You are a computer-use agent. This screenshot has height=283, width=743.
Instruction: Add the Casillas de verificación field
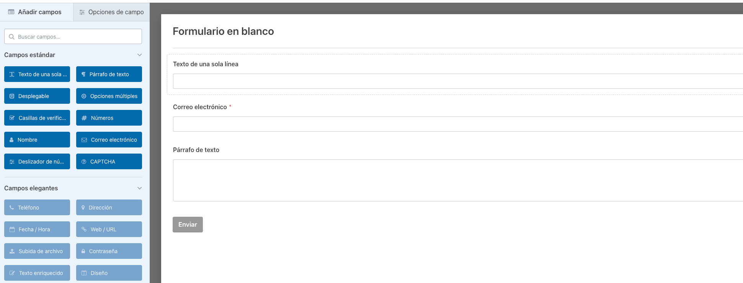[x=37, y=118]
